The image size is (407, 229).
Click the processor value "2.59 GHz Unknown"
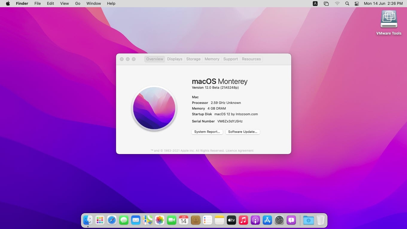[x=226, y=103]
